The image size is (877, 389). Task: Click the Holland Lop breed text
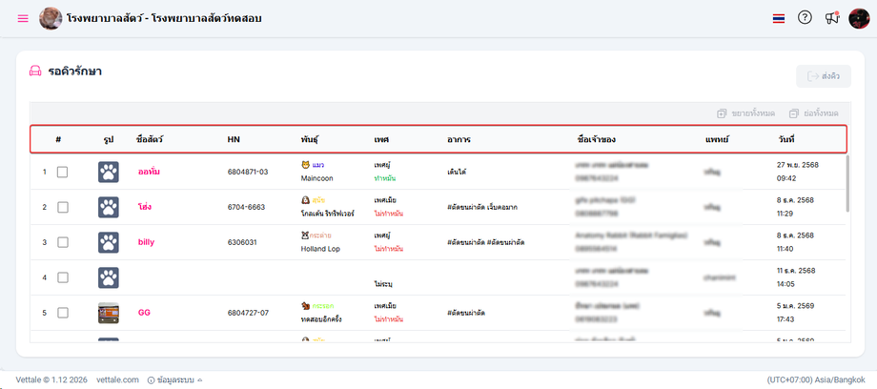click(x=320, y=249)
